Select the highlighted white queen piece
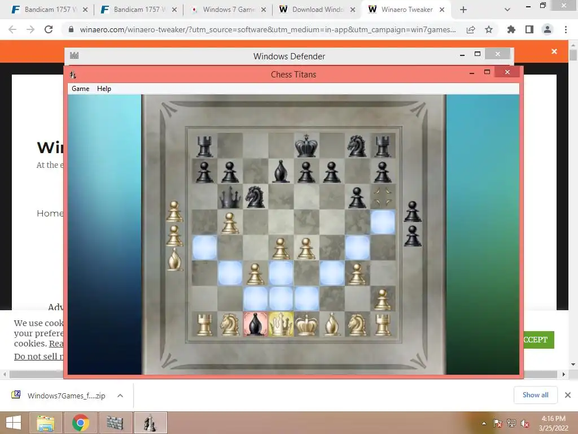This screenshot has width=578, height=434. coord(281,324)
